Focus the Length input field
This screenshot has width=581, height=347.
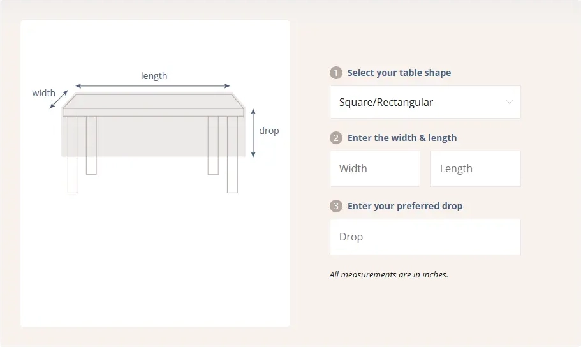point(476,169)
